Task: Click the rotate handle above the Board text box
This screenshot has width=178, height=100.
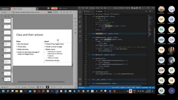Action: [x=58, y=40]
